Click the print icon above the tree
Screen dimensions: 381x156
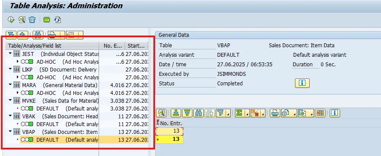pyautogui.click(x=52, y=35)
